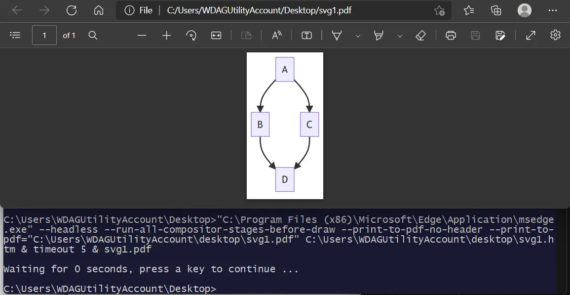Toggle fit to width view
570x295 pixels.
[x=216, y=35]
